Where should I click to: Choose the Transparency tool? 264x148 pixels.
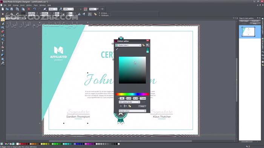coord(3,51)
